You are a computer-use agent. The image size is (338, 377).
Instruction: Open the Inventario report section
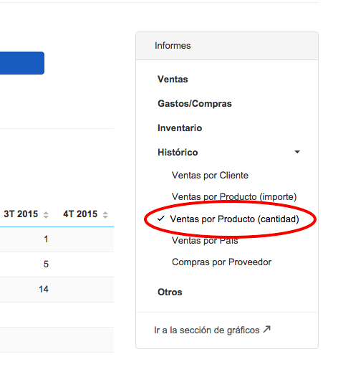click(180, 128)
